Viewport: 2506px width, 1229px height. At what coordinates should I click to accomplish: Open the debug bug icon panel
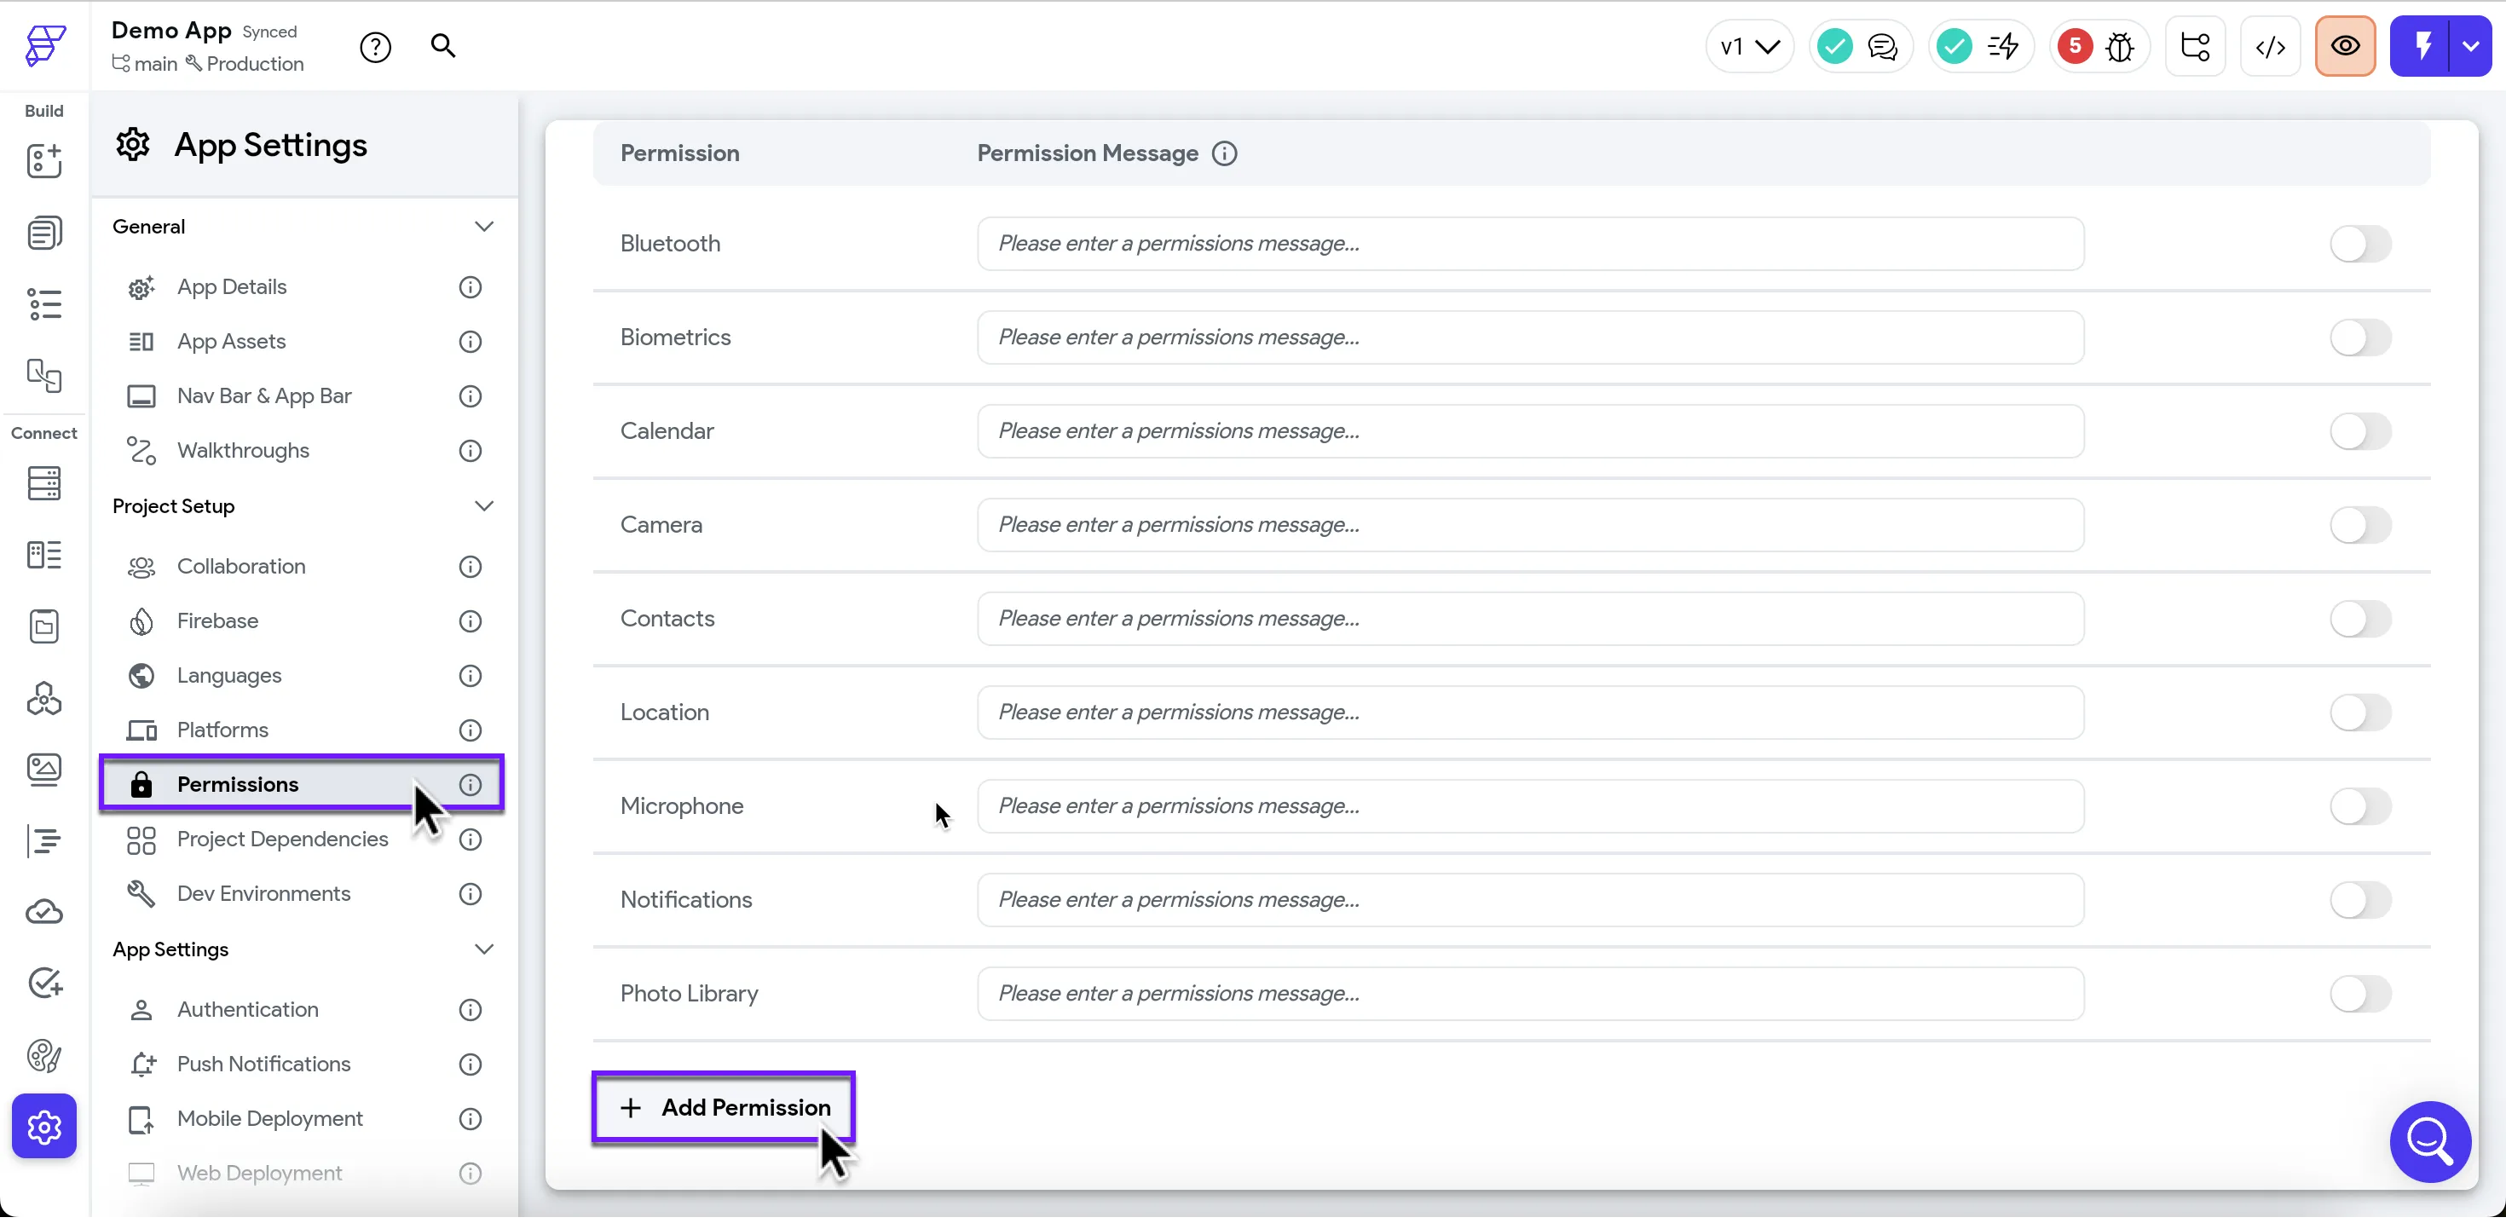[2119, 47]
